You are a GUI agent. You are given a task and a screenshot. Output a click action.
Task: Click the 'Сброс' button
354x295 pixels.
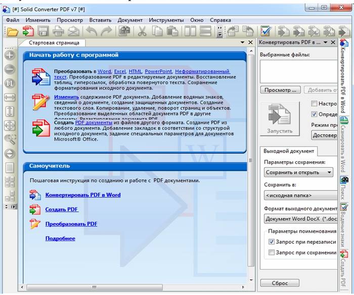[x=280, y=283]
